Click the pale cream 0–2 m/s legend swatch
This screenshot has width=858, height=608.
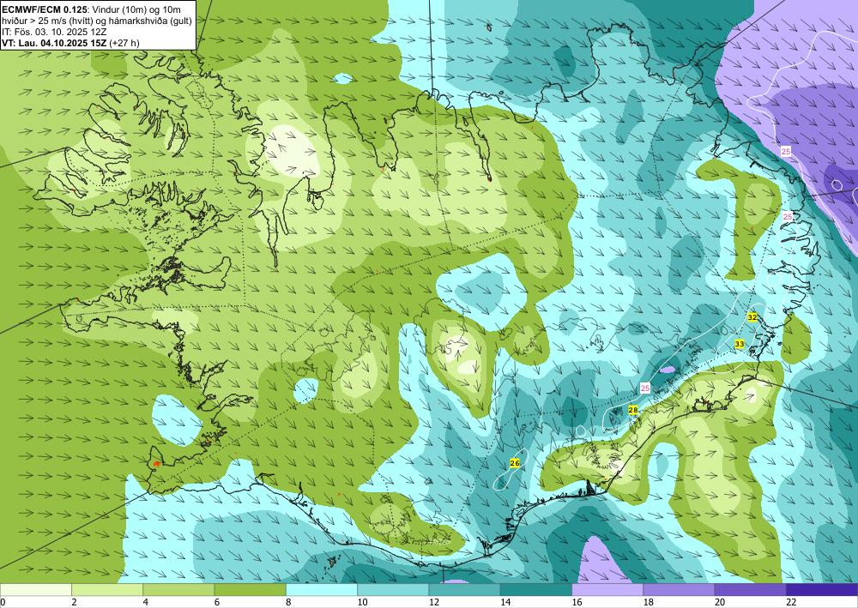35,590
